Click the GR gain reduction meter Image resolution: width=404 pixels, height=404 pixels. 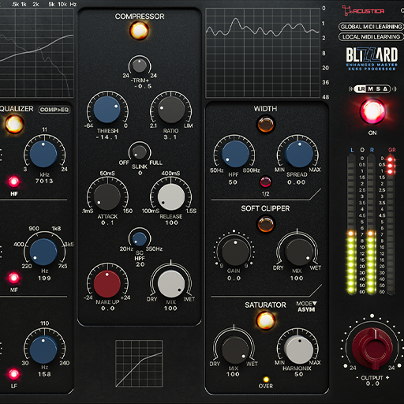click(x=391, y=225)
